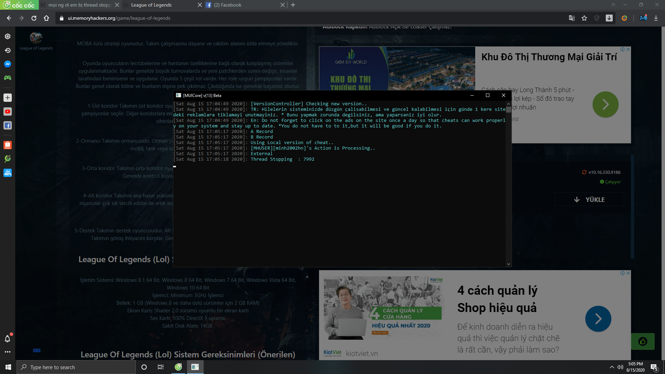Open the Tiki -50% sidebar shortcut

(x=8, y=172)
